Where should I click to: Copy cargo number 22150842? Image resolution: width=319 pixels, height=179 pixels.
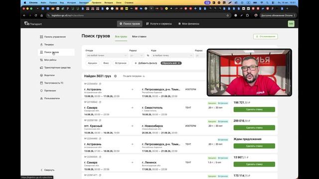(x=100, y=102)
